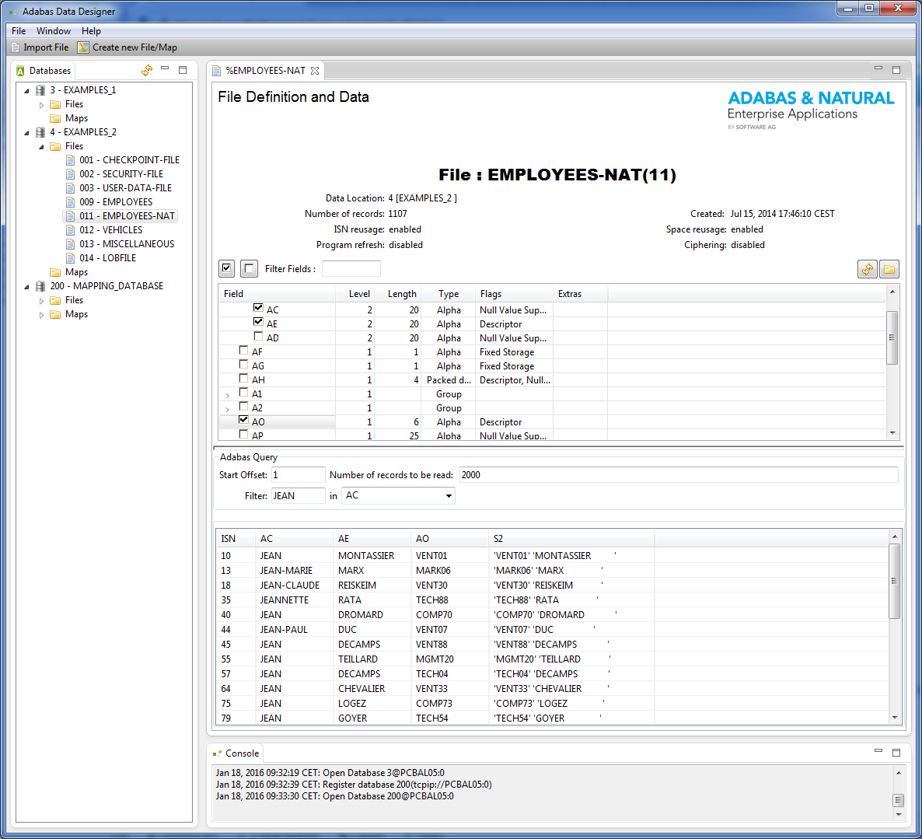This screenshot has width=922, height=839.
Task: Minimize the Console panel
Action: point(878,752)
